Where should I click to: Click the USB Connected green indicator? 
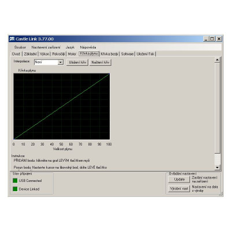point(15,181)
